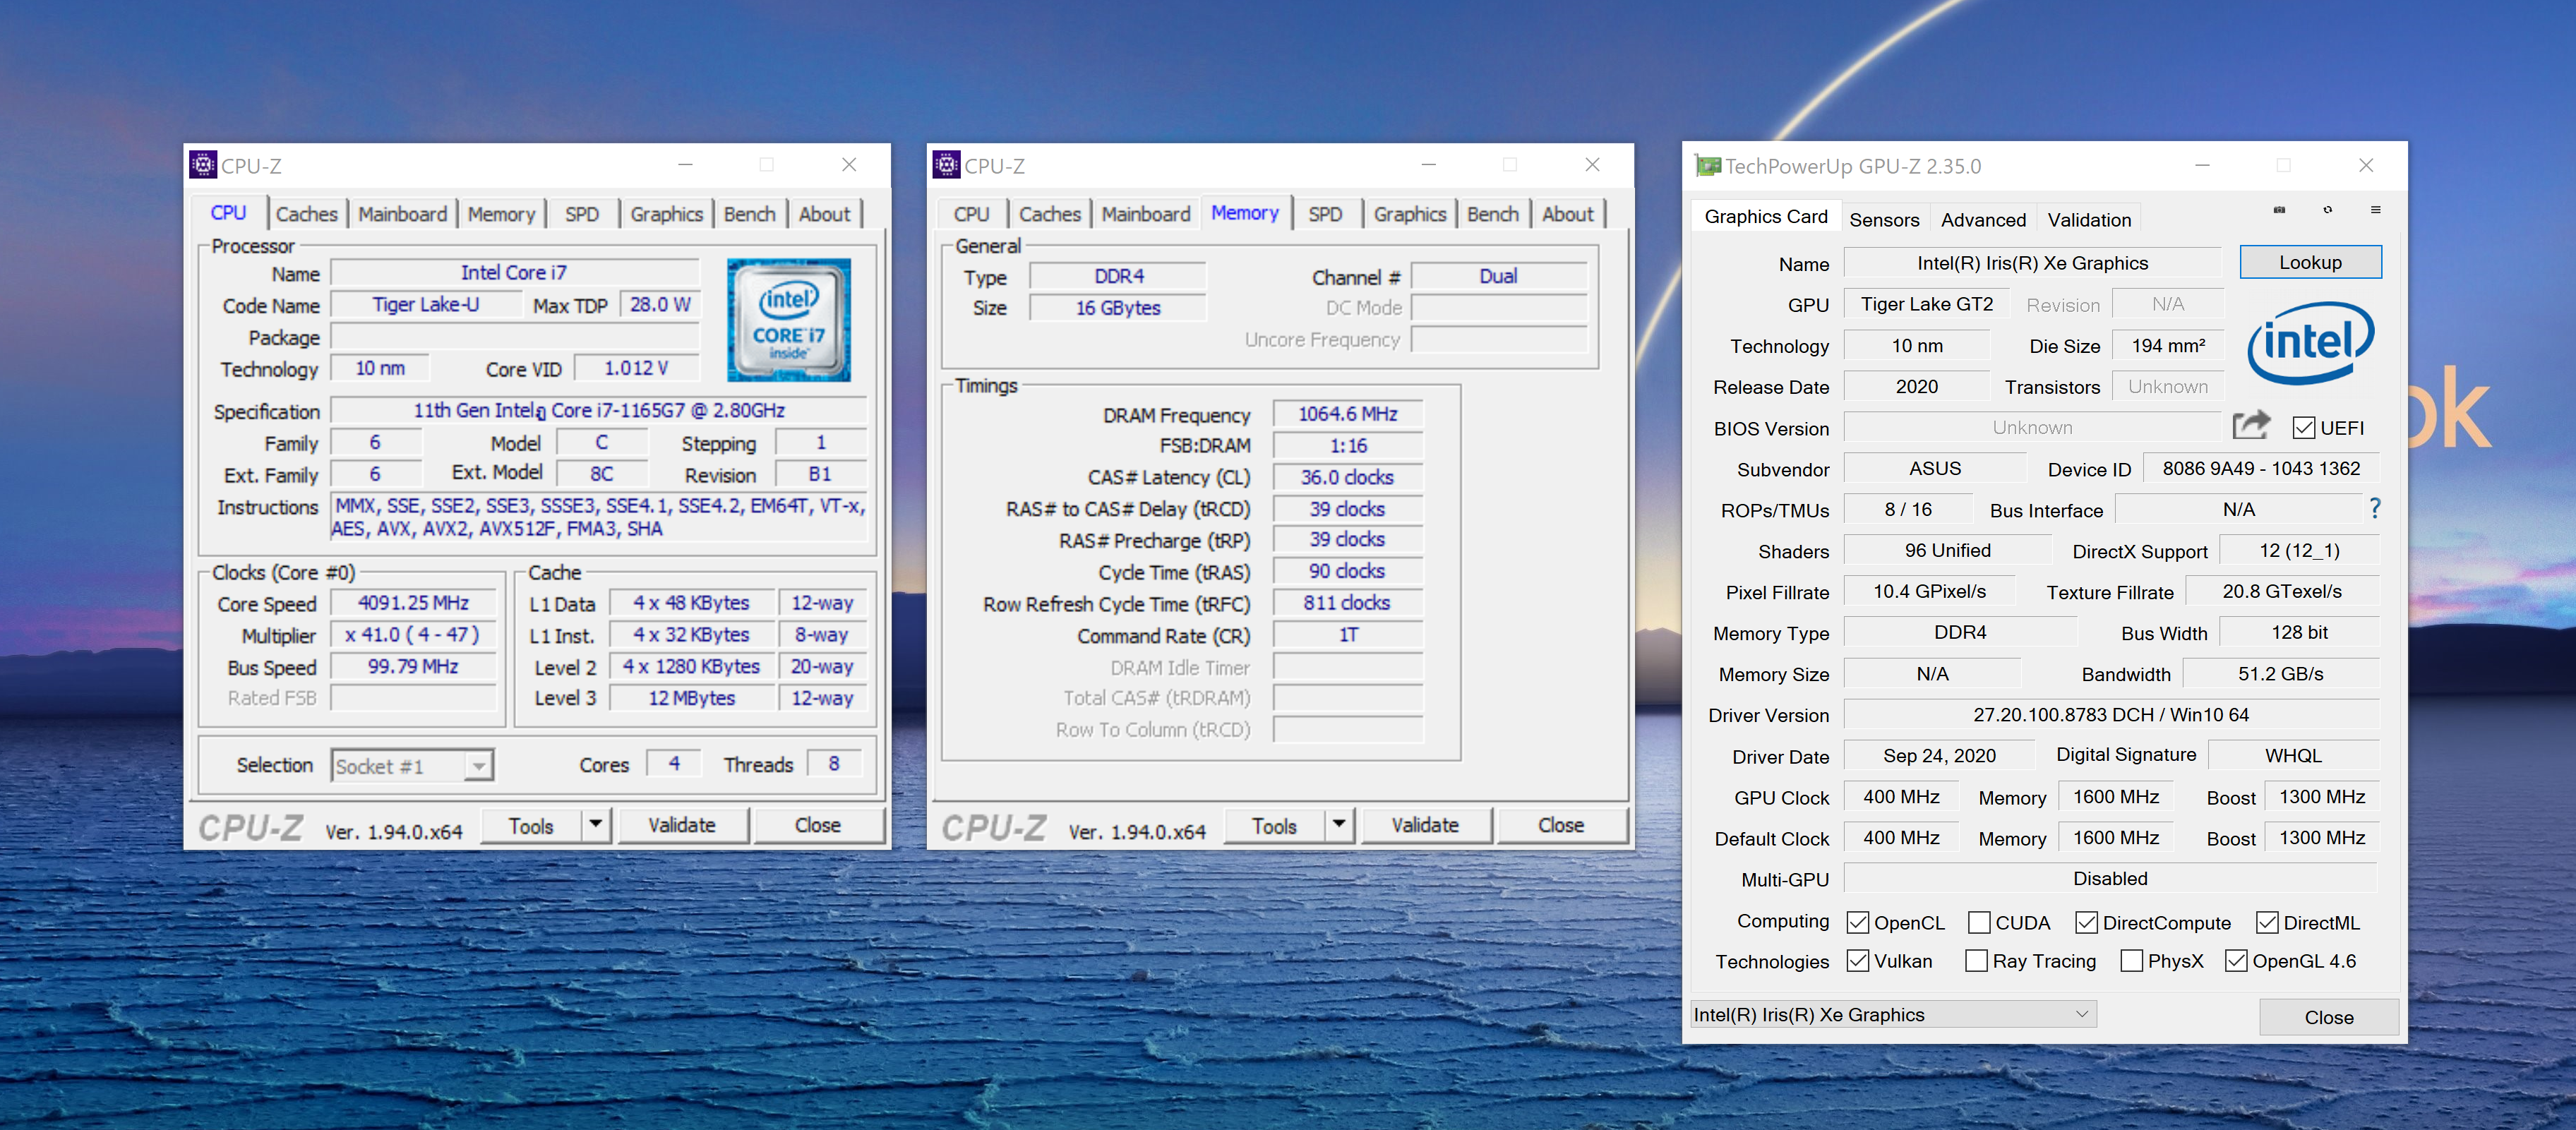
Task: Toggle the UEFI checkbox
Action: [2304, 428]
